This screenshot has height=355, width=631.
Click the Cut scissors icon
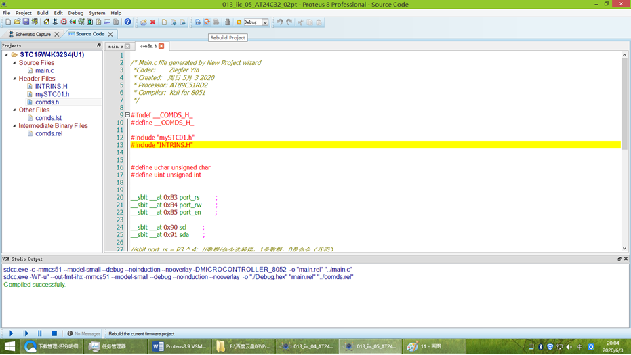point(300,22)
